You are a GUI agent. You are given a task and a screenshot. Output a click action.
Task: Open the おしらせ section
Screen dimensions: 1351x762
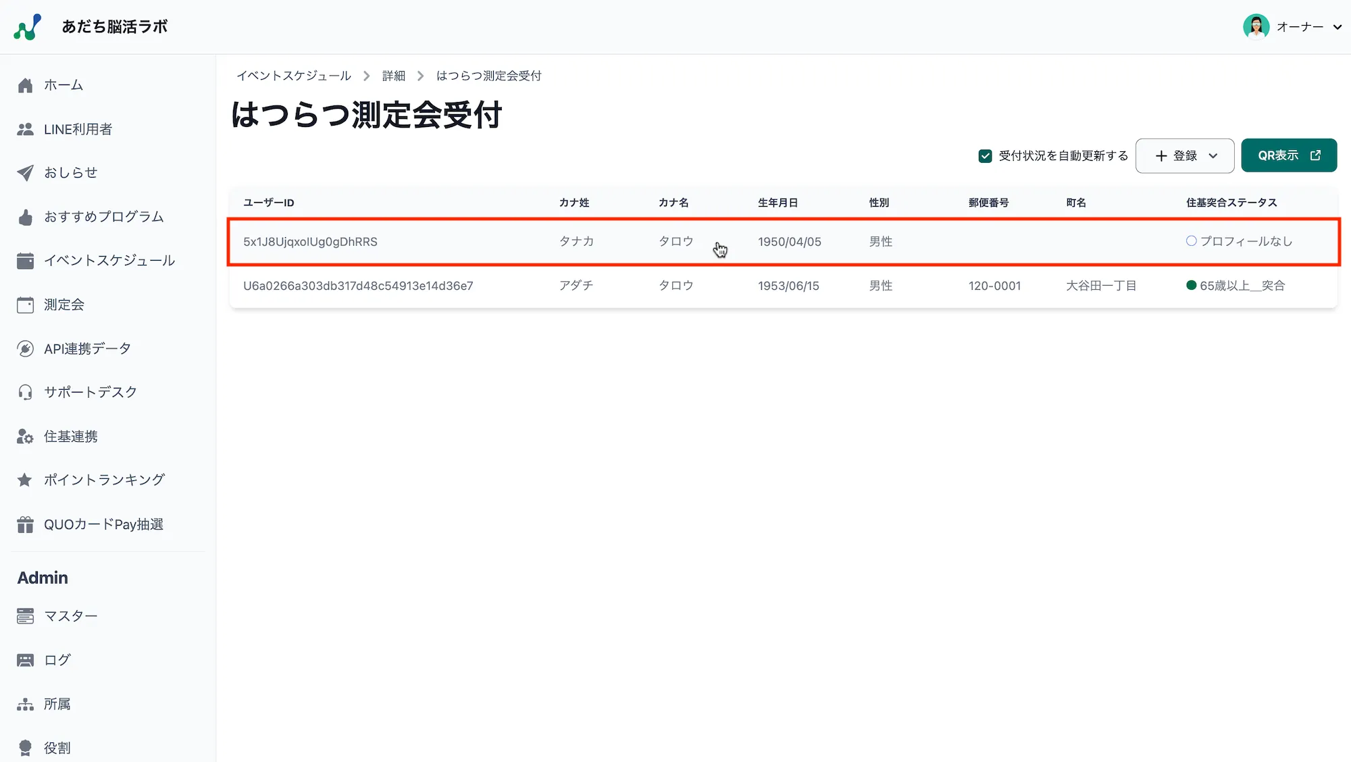point(71,172)
